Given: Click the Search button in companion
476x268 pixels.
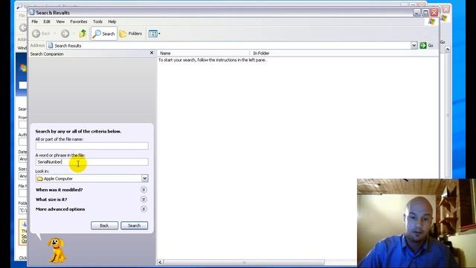Looking at the screenshot, I should 134,226.
